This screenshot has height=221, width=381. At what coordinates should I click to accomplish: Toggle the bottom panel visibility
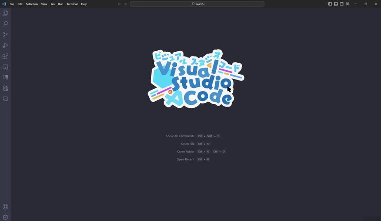(x=336, y=4)
